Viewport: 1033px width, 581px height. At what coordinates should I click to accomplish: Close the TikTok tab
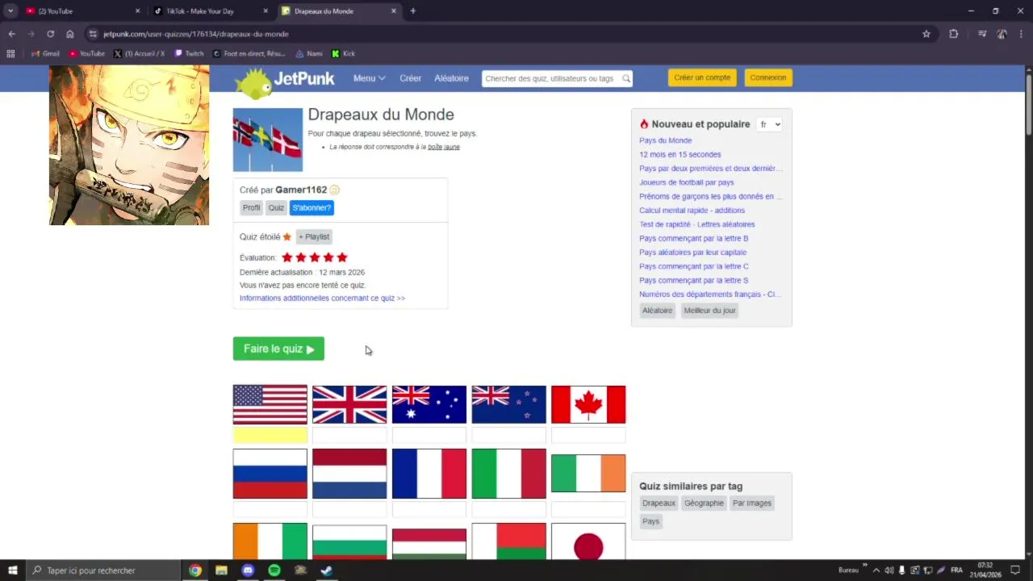click(x=266, y=11)
